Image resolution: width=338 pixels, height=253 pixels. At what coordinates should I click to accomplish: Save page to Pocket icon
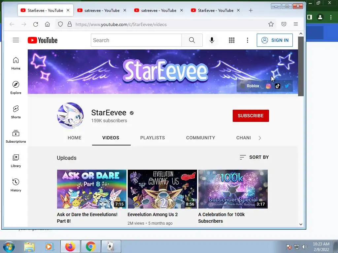click(284, 24)
